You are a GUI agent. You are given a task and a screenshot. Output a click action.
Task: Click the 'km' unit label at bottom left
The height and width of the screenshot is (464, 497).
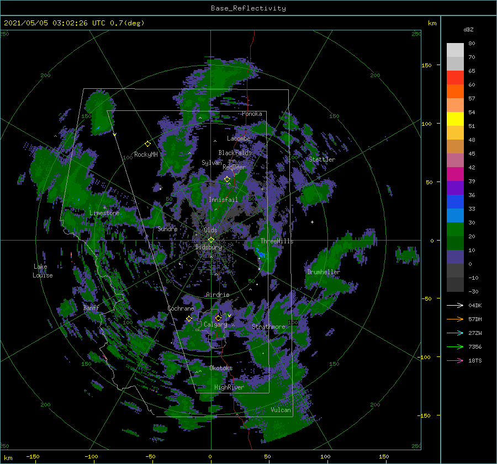point(8,458)
